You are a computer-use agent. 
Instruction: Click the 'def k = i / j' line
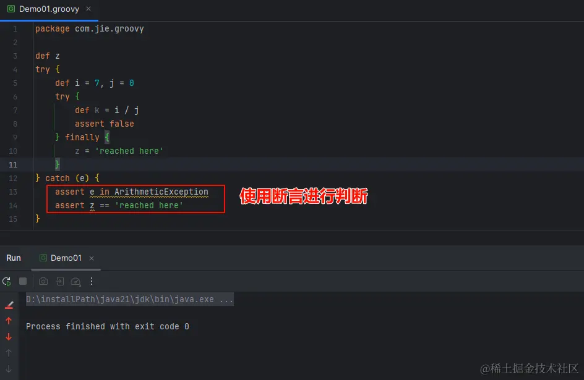pyautogui.click(x=107, y=110)
